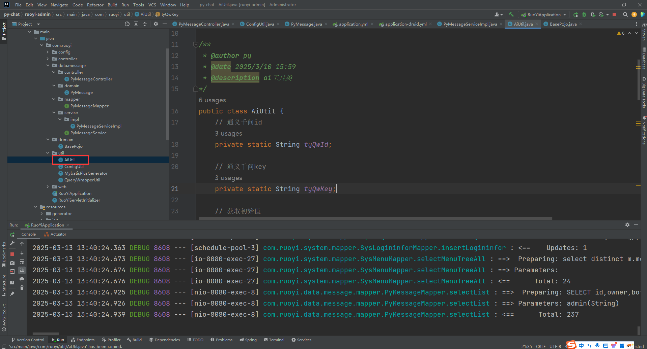Expand the web folder in project tree
The width and height of the screenshot is (647, 349).
[x=48, y=187]
